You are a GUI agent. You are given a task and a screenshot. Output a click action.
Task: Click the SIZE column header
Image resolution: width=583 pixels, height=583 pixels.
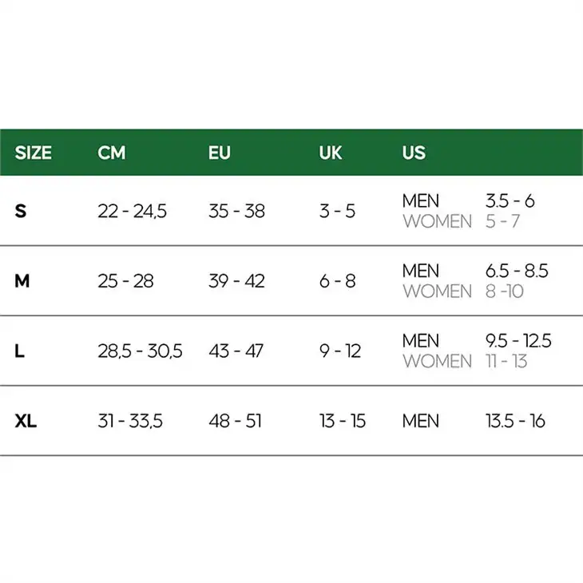click(x=33, y=153)
